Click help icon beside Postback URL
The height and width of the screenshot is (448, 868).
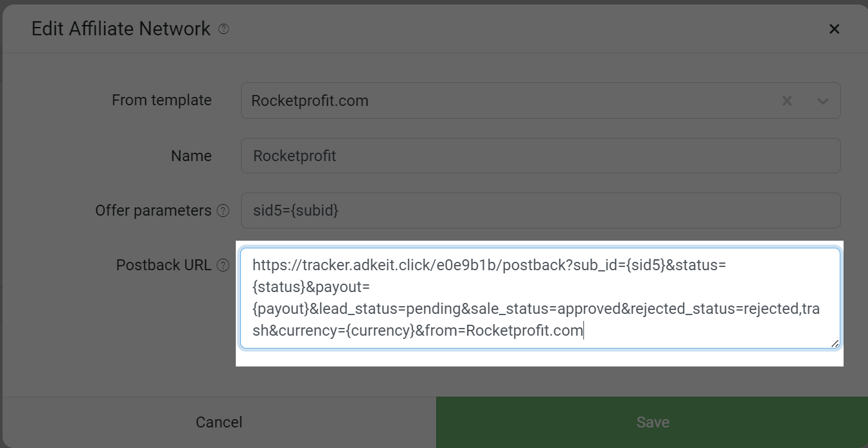(x=223, y=265)
